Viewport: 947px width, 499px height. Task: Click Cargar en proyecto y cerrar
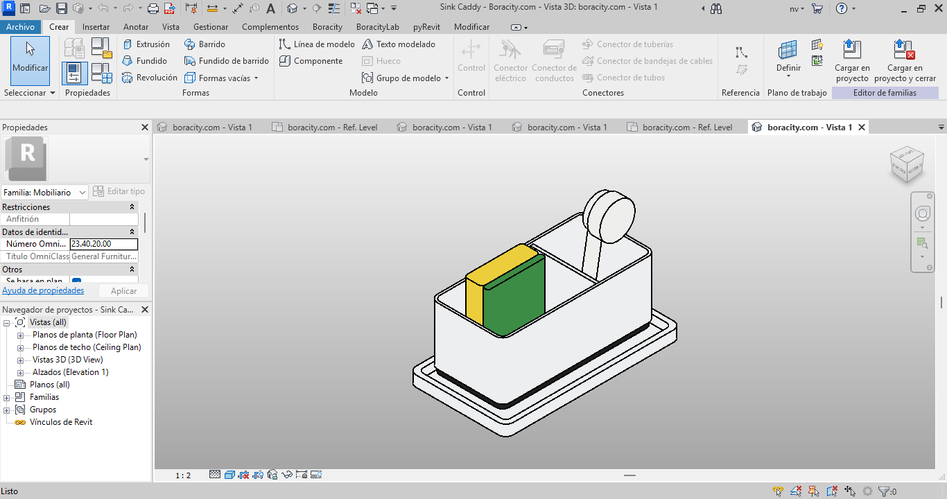[x=905, y=61]
